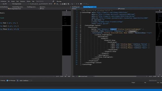Screen dimensions: 162x91
Task: Close the FriendsListPage.xaml tab
Action: coord(96,7)
